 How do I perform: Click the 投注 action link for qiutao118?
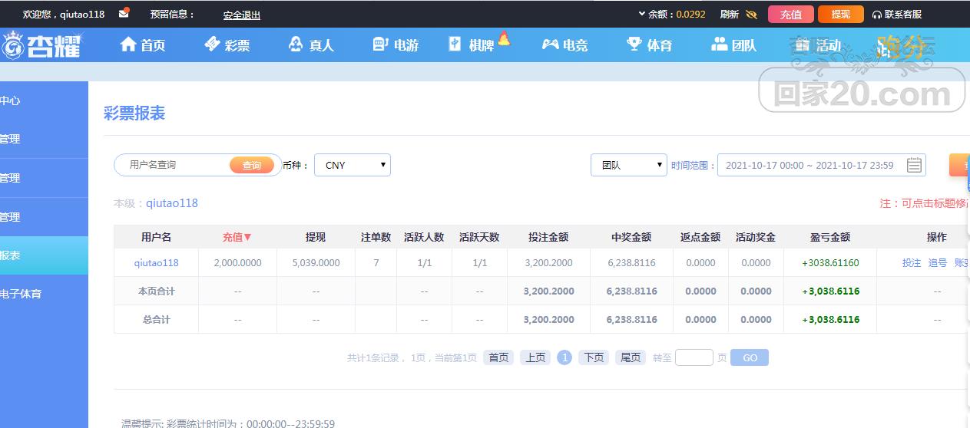tap(912, 262)
